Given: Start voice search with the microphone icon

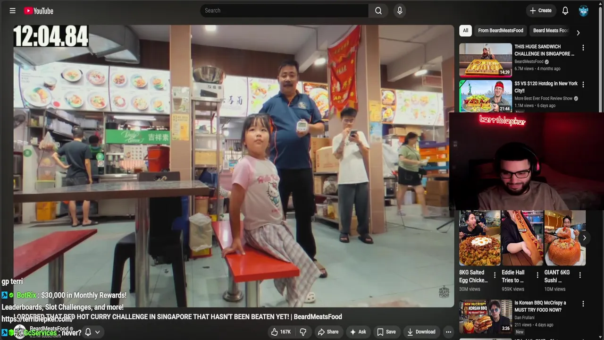Looking at the screenshot, I should 400,10.
